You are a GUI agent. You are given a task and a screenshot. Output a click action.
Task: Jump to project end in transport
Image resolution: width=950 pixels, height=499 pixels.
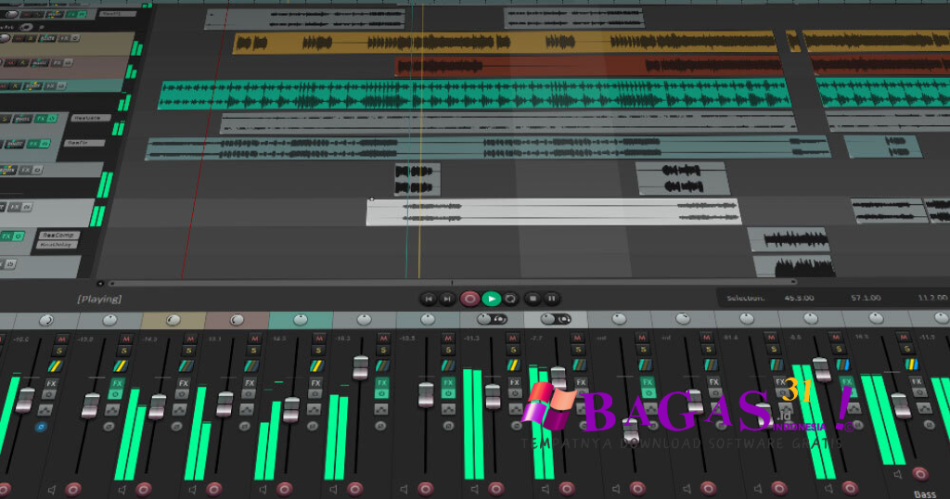click(447, 299)
